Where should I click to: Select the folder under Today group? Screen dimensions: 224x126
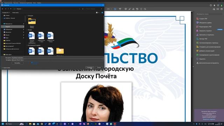[x=32, y=23]
